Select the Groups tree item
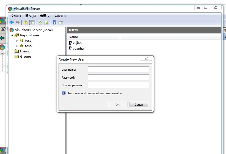Image resolution: width=226 pixels, height=154 pixels. coord(26,57)
